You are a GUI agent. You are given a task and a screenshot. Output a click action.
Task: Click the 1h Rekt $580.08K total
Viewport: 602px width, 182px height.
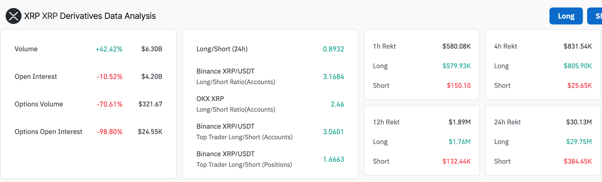click(x=456, y=46)
